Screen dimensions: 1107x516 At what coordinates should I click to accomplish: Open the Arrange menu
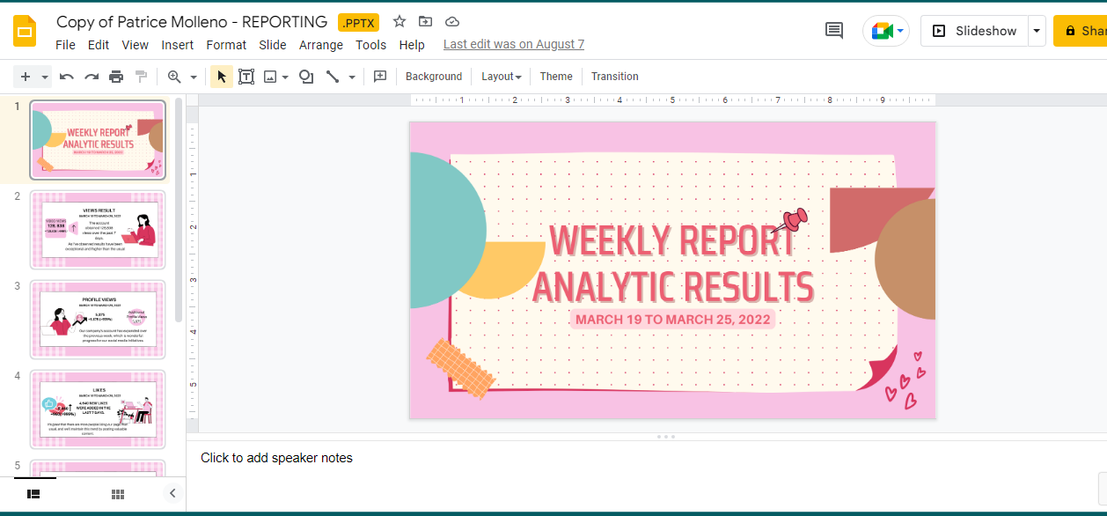coord(321,45)
